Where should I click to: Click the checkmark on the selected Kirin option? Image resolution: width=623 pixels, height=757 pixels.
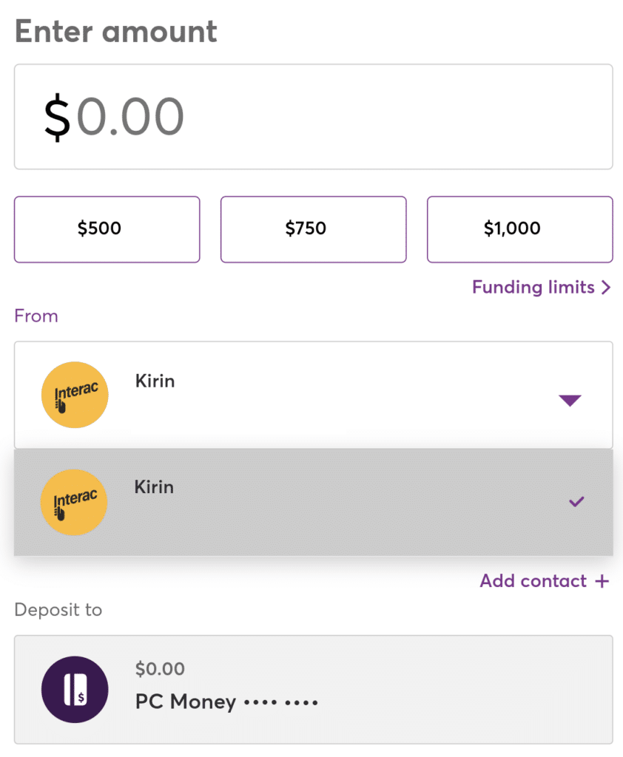(x=576, y=502)
